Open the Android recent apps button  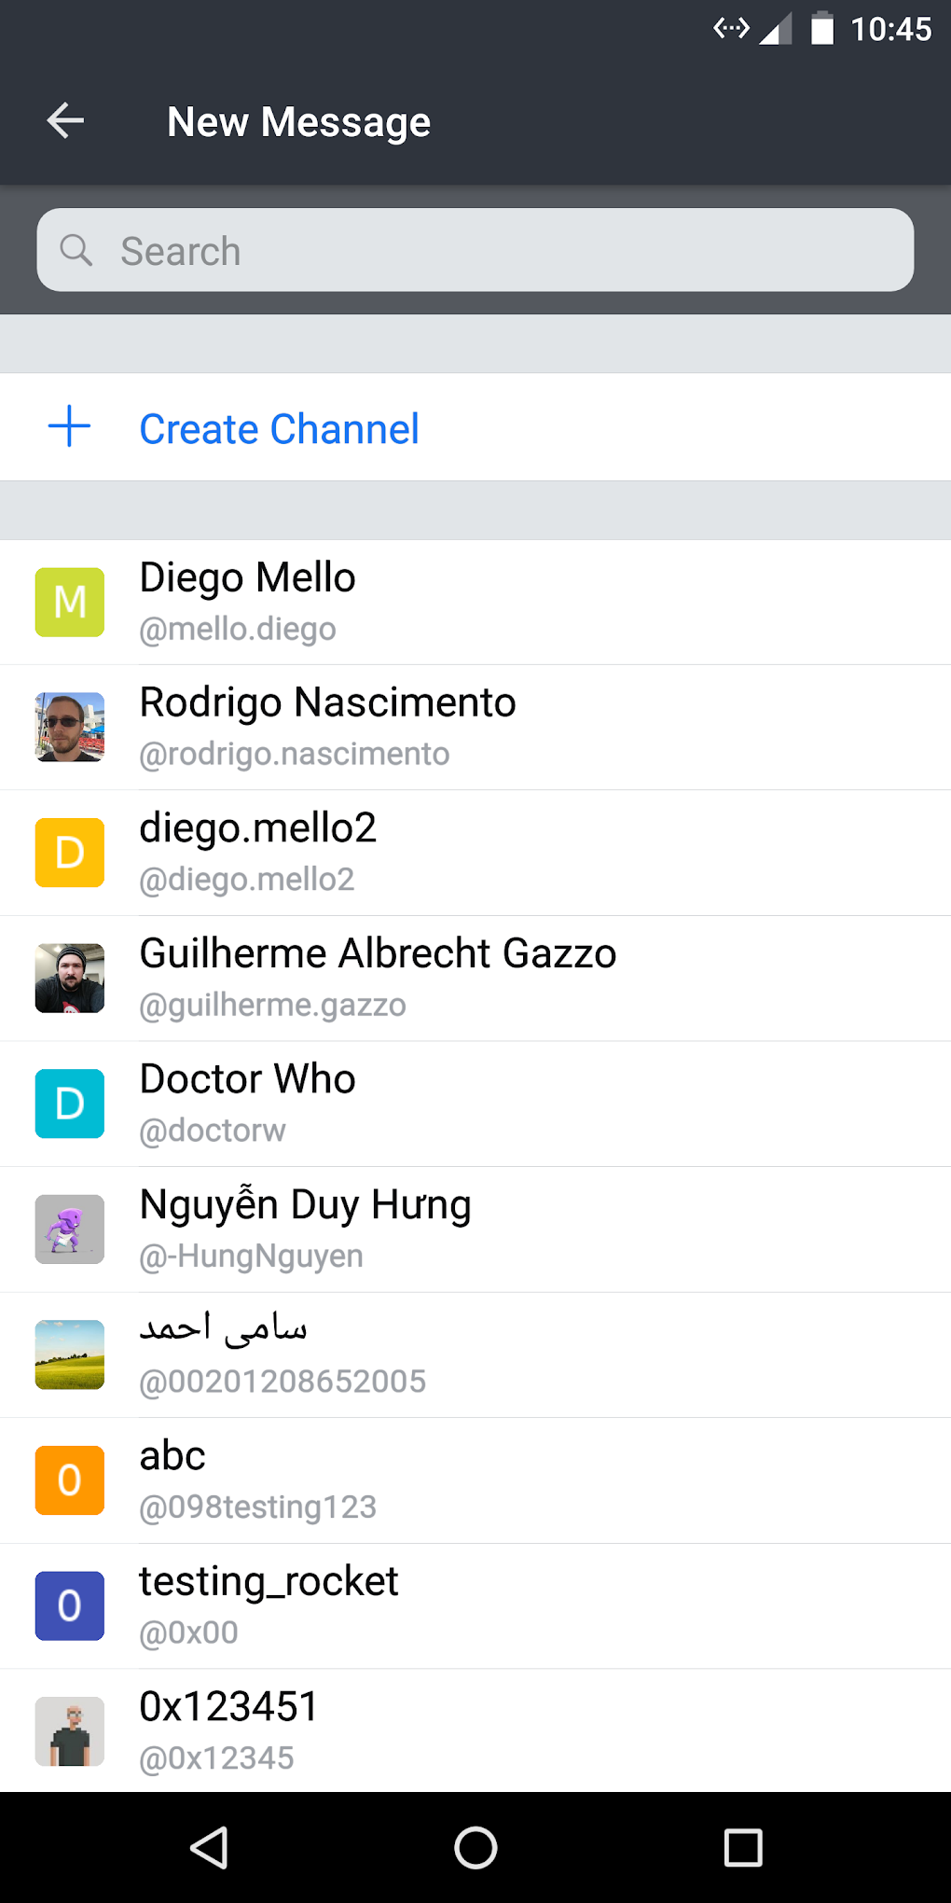pyautogui.click(x=743, y=1847)
